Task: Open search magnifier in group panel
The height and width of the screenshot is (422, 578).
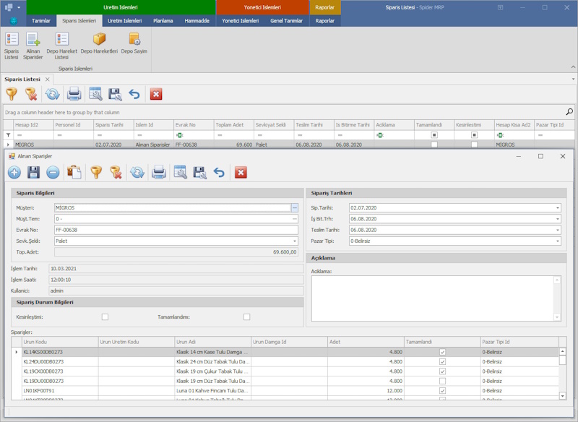Action: [569, 112]
